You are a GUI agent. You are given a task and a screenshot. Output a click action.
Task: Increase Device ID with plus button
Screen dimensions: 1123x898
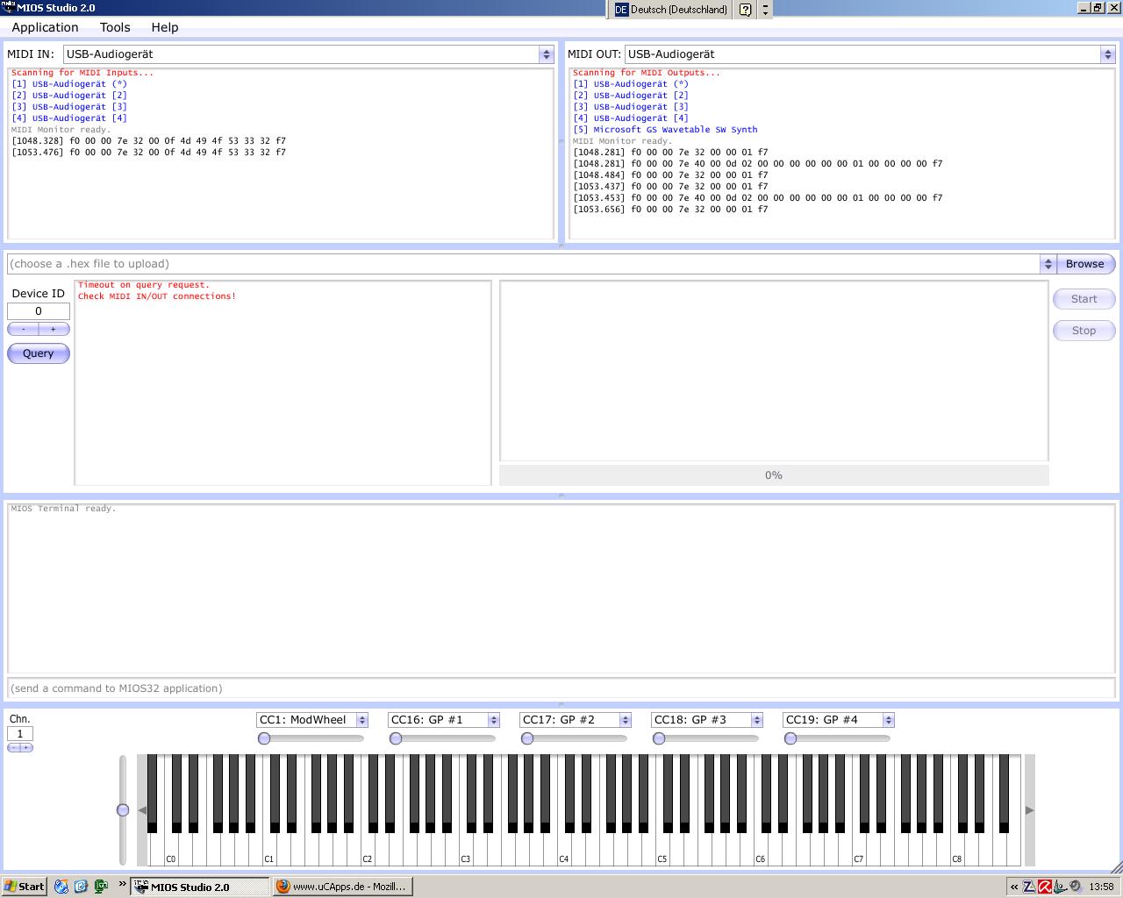(54, 329)
